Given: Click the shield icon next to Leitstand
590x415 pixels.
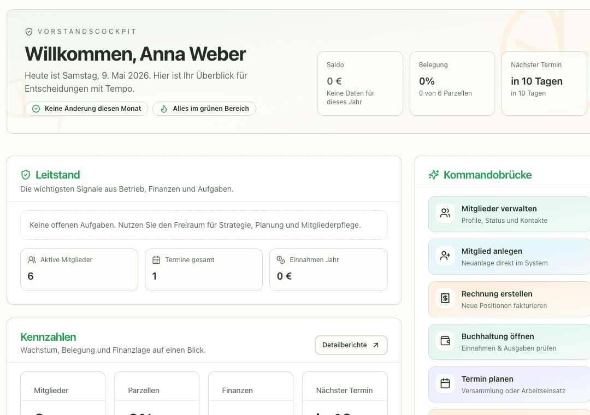Looking at the screenshot, I should tap(26, 175).
